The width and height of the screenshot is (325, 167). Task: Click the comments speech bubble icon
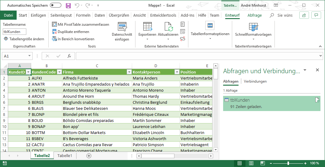click(316, 15)
